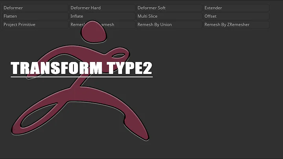Choose the Deformer Hard option
283x159 pixels.
pyautogui.click(x=102, y=8)
